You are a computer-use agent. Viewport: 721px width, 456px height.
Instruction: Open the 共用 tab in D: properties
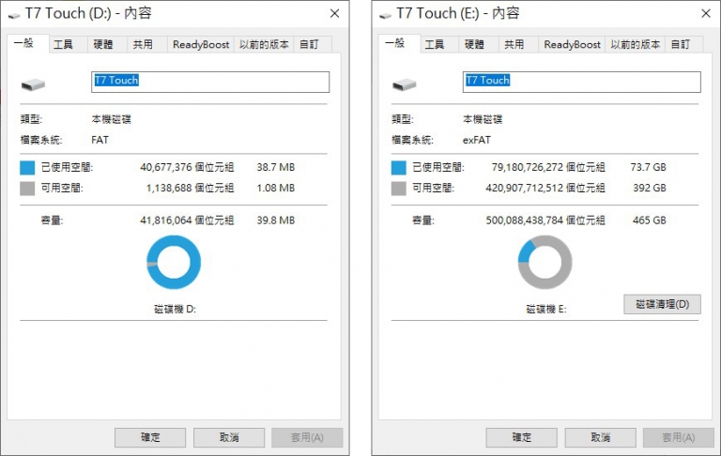pos(143,45)
